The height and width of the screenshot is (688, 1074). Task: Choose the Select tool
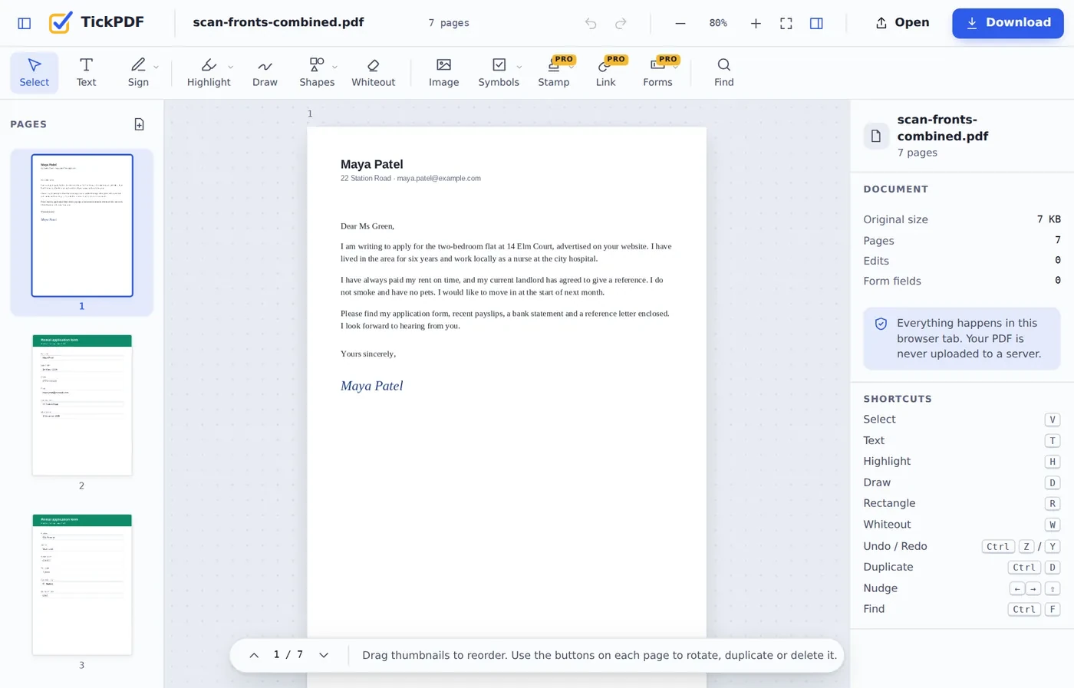(x=35, y=72)
